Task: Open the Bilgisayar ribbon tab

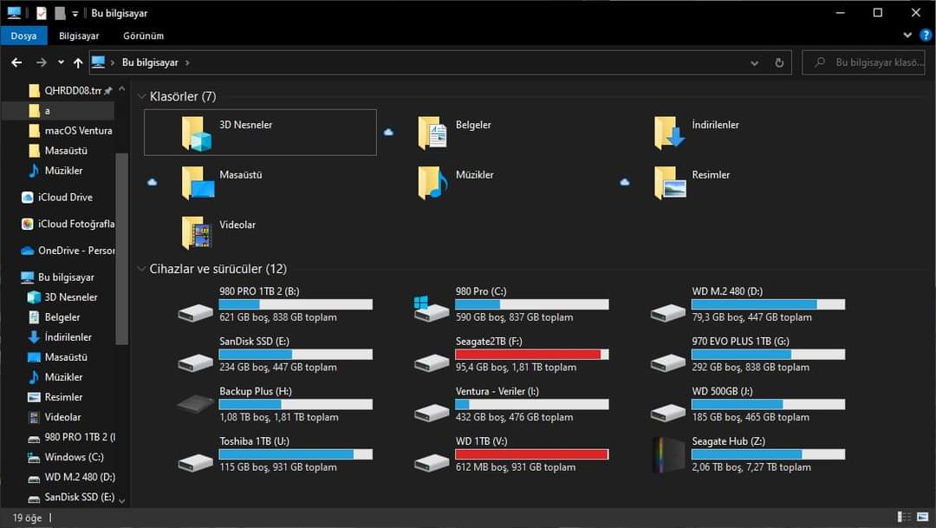Action: tap(79, 36)
